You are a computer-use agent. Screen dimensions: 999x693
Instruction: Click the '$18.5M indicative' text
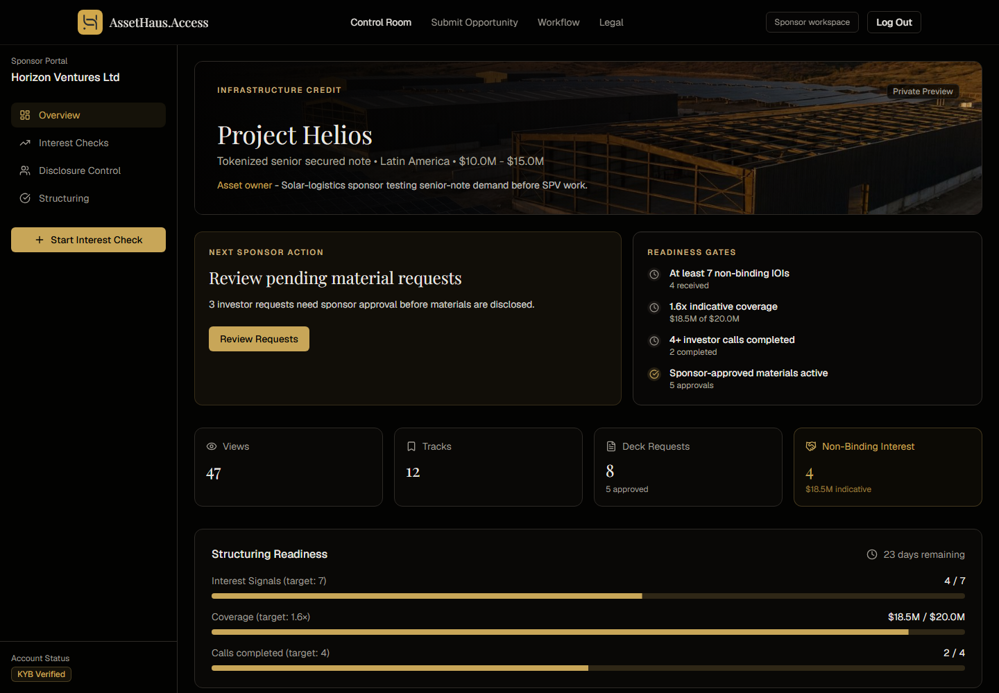[x=838, y=489]
